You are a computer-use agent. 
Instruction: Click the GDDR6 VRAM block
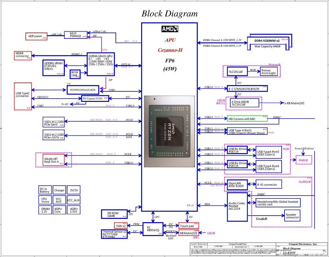coord(54,68)
